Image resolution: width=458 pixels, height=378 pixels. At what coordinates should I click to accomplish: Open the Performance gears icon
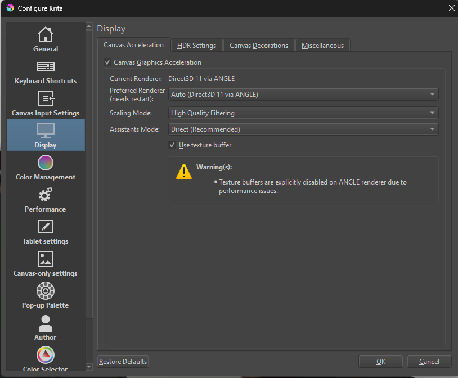coord(46,195)
